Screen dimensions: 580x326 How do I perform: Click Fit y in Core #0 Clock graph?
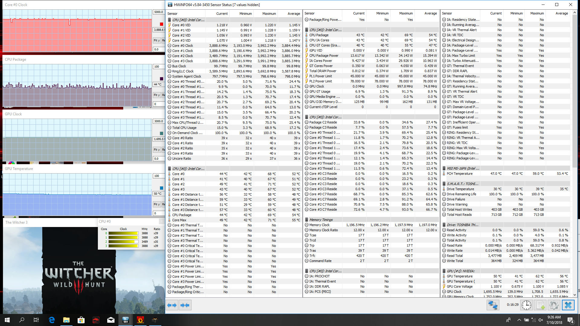point(156,40)
